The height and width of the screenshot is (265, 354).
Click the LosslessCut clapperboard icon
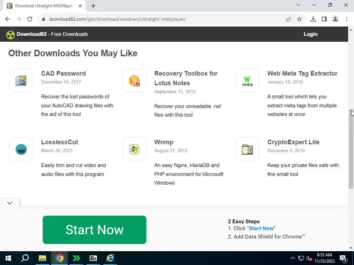(21, 149)
